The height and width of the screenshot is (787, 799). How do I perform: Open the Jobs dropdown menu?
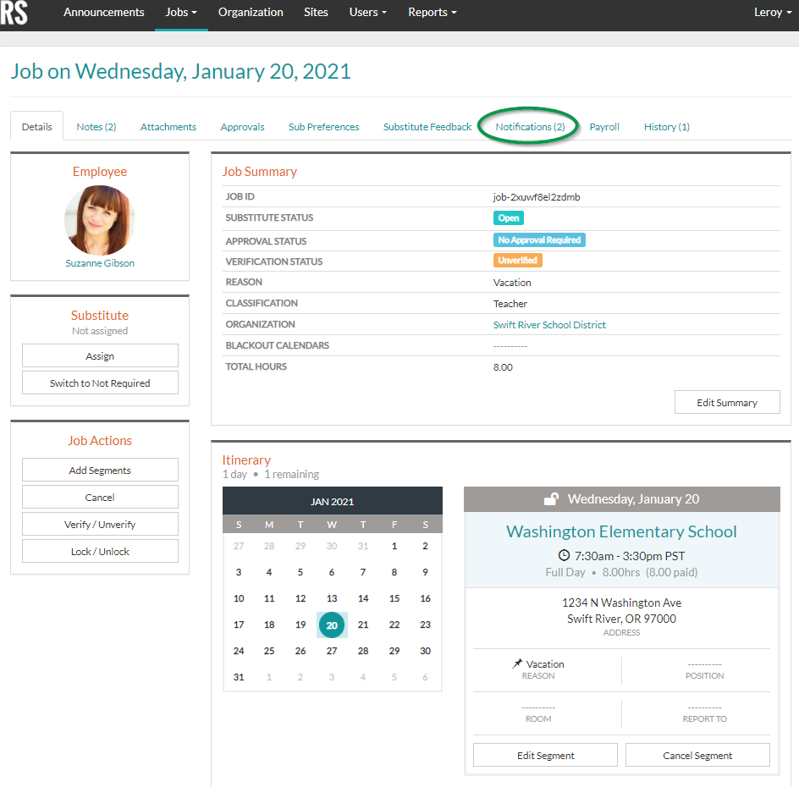[x=180, y=12]
